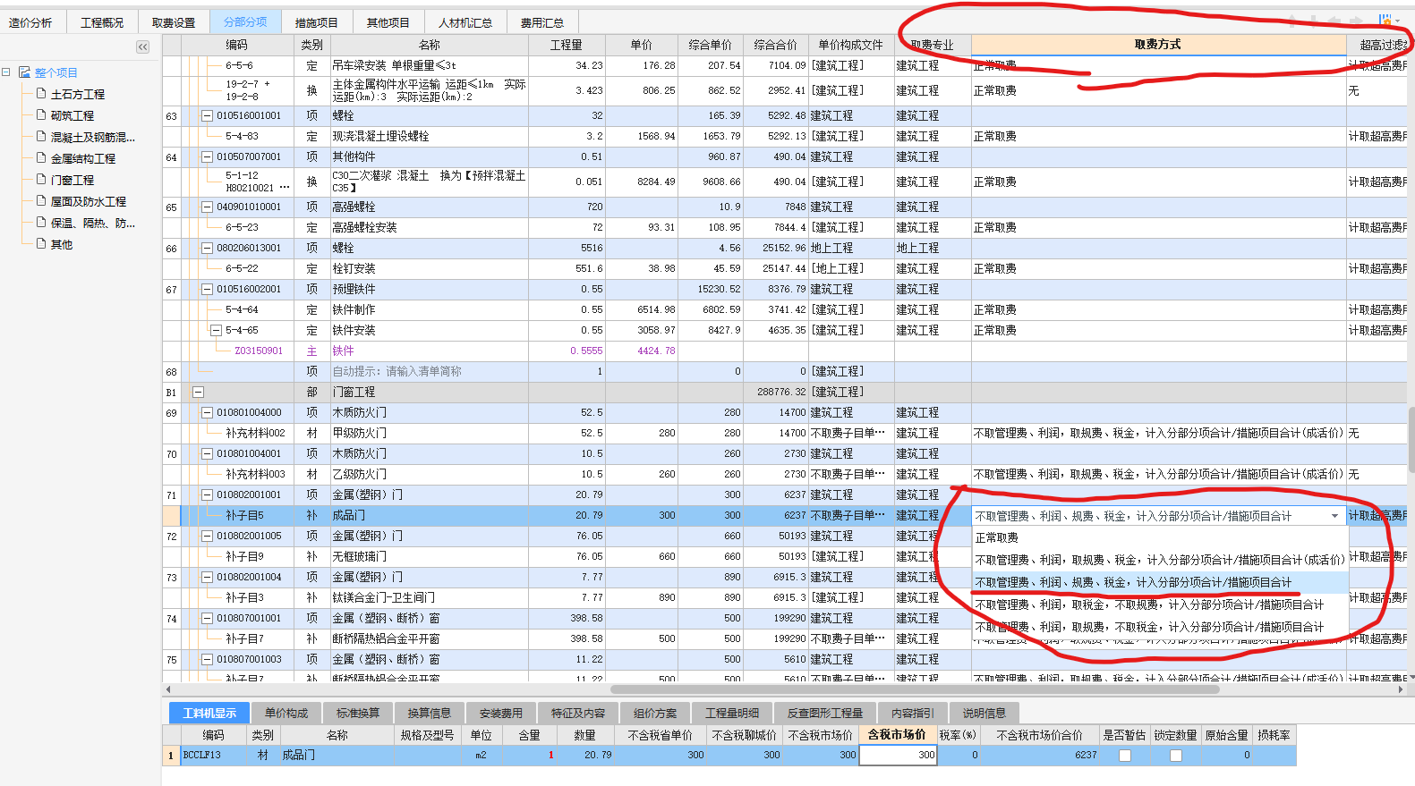Select 混凝土及钢筋混... in the project tree

pyautogui.click(x=92, y=137)
